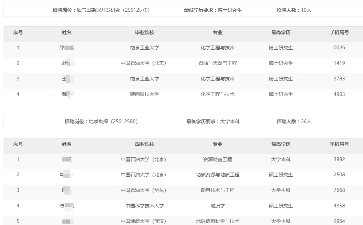Click the 地球信息科学与技术 major cell
The image size is (363, 225).
tap(218, 221)
